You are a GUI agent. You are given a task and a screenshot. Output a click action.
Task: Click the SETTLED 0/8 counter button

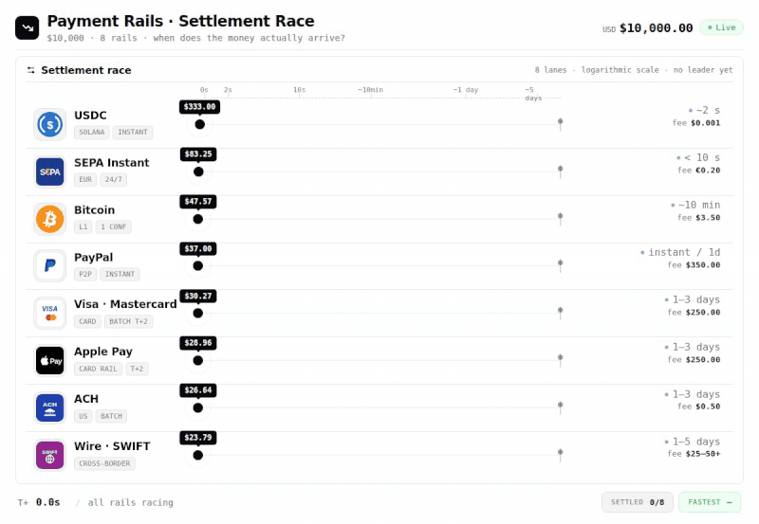pyautogui.click(x=637, y=502)
